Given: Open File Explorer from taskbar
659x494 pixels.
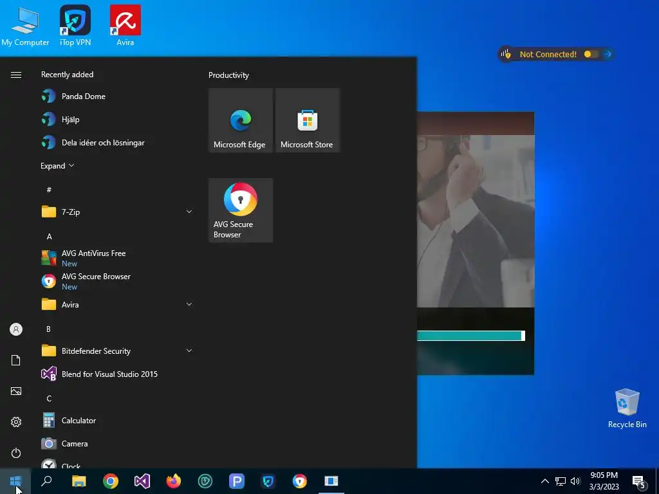Looking at the screenshot, I should pos(79,481).
